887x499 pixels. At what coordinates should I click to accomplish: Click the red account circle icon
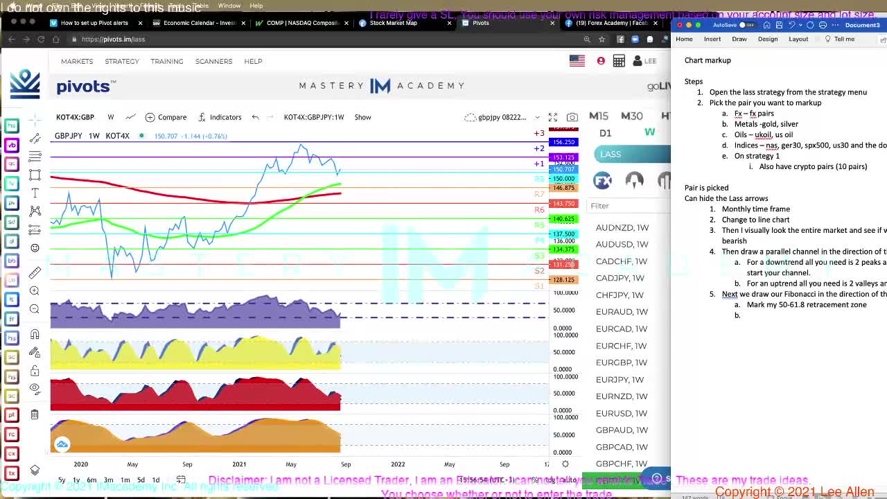tap(601, 61)
